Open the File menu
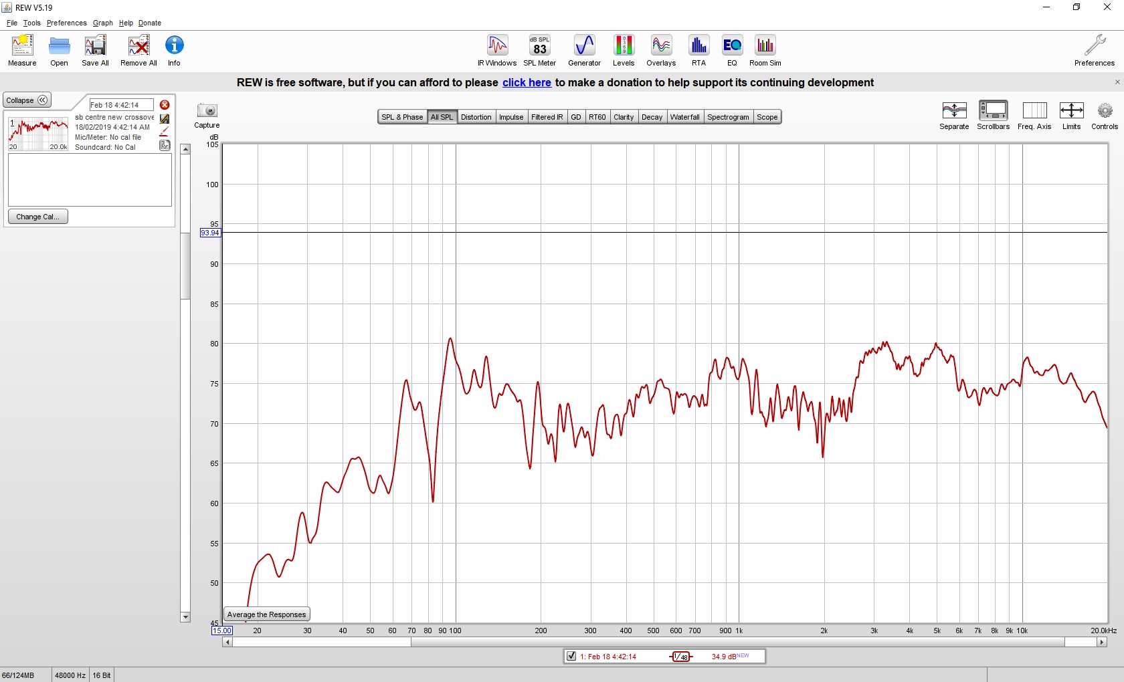Viewport: 1124px width, 682px height. (x=12, y=23)
